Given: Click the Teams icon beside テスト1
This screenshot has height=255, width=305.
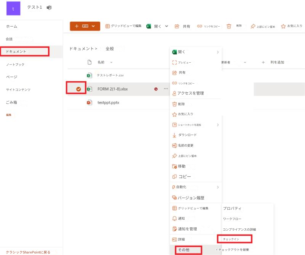Looking at the screenshot, I should 49,7.
